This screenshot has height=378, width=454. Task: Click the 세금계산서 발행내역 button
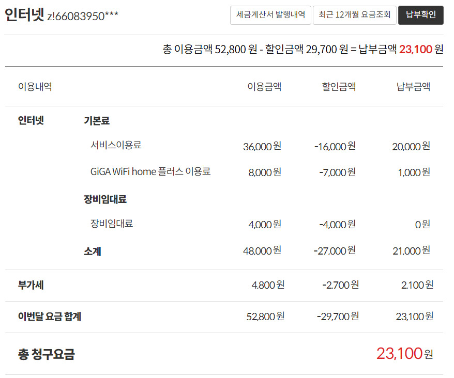[270, 15]
